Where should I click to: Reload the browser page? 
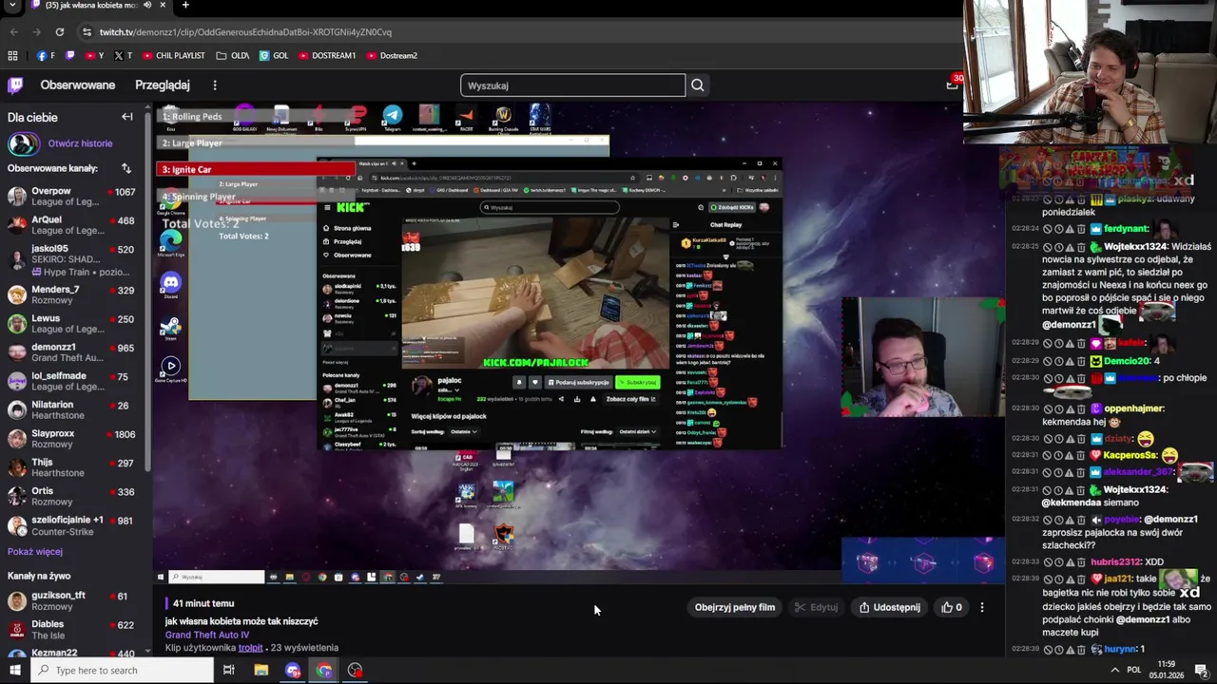[59, 31]
